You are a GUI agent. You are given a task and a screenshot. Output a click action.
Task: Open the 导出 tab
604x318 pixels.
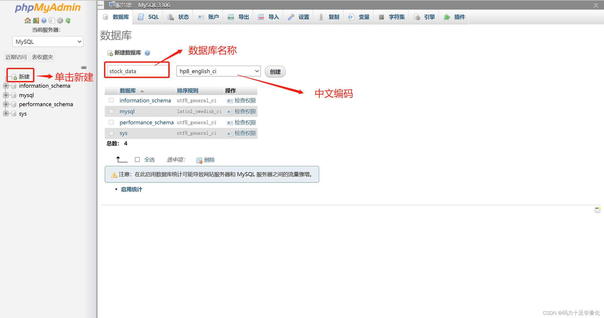(238, 17)
